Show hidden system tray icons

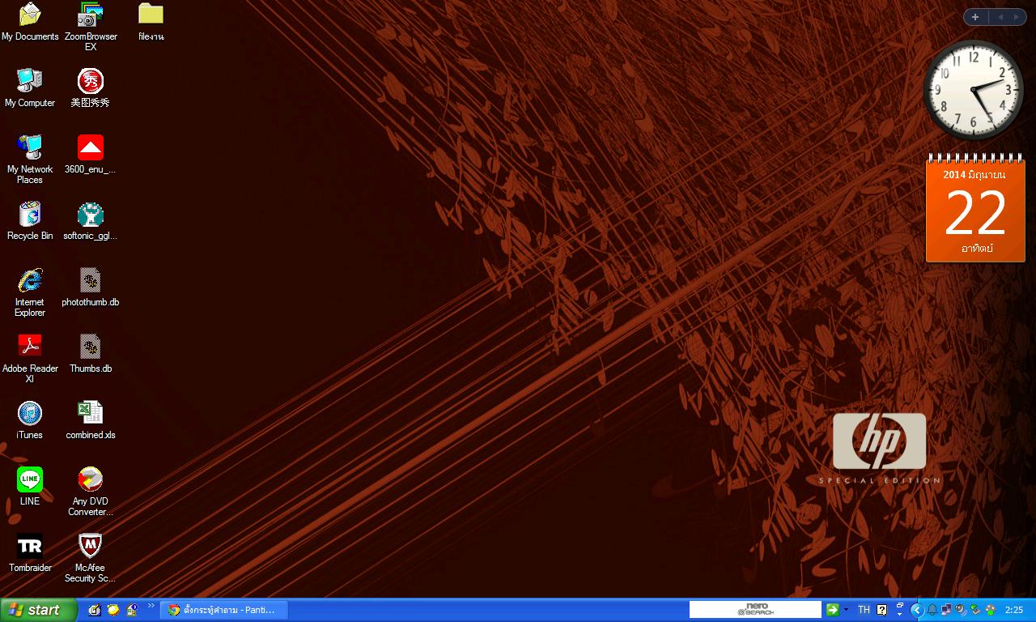pyautogui.click(x=917, y=610)
